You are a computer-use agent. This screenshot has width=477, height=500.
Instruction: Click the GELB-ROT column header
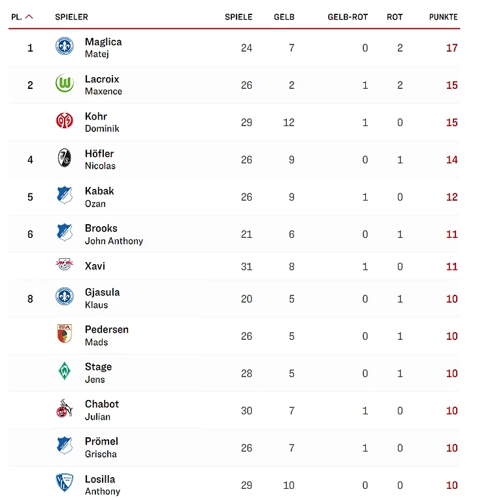pyautogui.click(x=348, y=17)
